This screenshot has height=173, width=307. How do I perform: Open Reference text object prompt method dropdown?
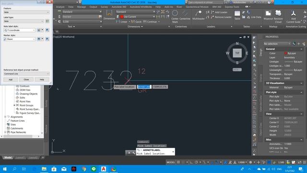pyautogui.click(x=26, y=74)
